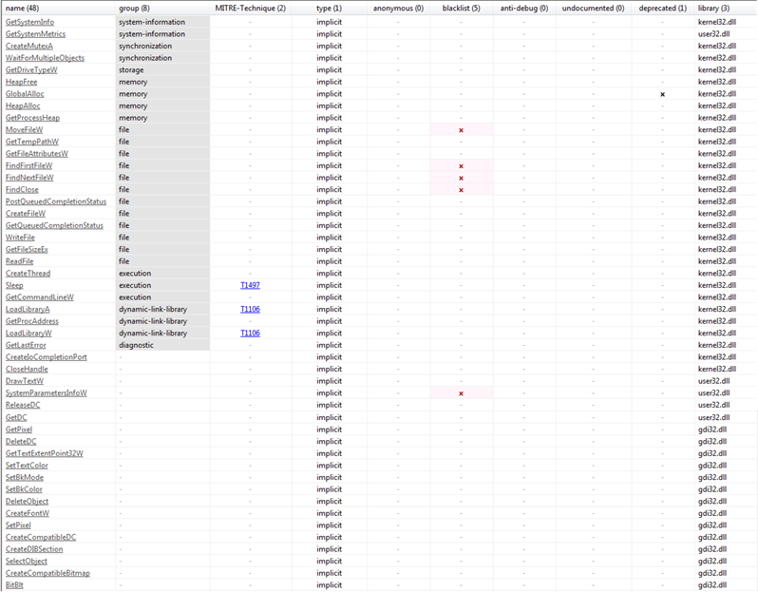Open the DrawTextW import link
758x592 pixels.
[x=24, y=381]
